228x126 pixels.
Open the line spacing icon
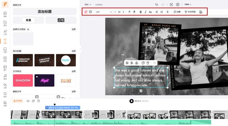[x=162, y=12]
